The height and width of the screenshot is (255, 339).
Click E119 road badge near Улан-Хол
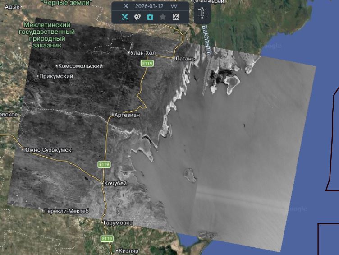(147, 64)
